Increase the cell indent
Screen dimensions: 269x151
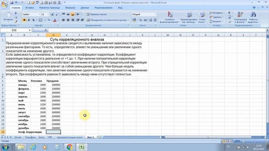pos(82,20)
